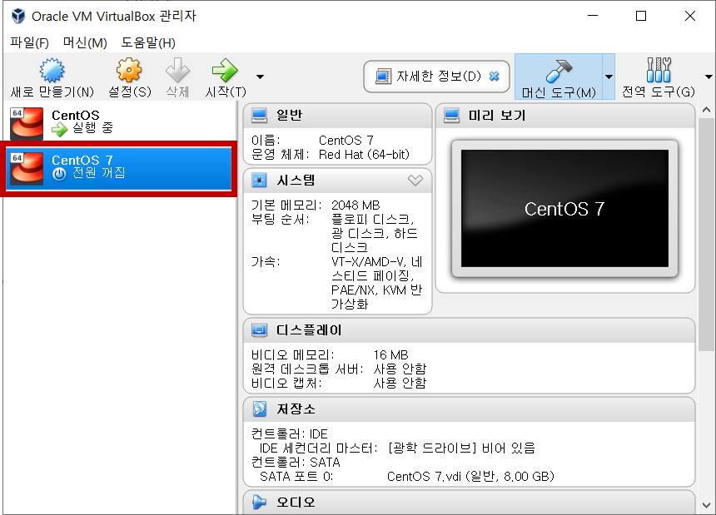
Task: Click the 컨트롤러: IDE label
Action: [290, 434]
